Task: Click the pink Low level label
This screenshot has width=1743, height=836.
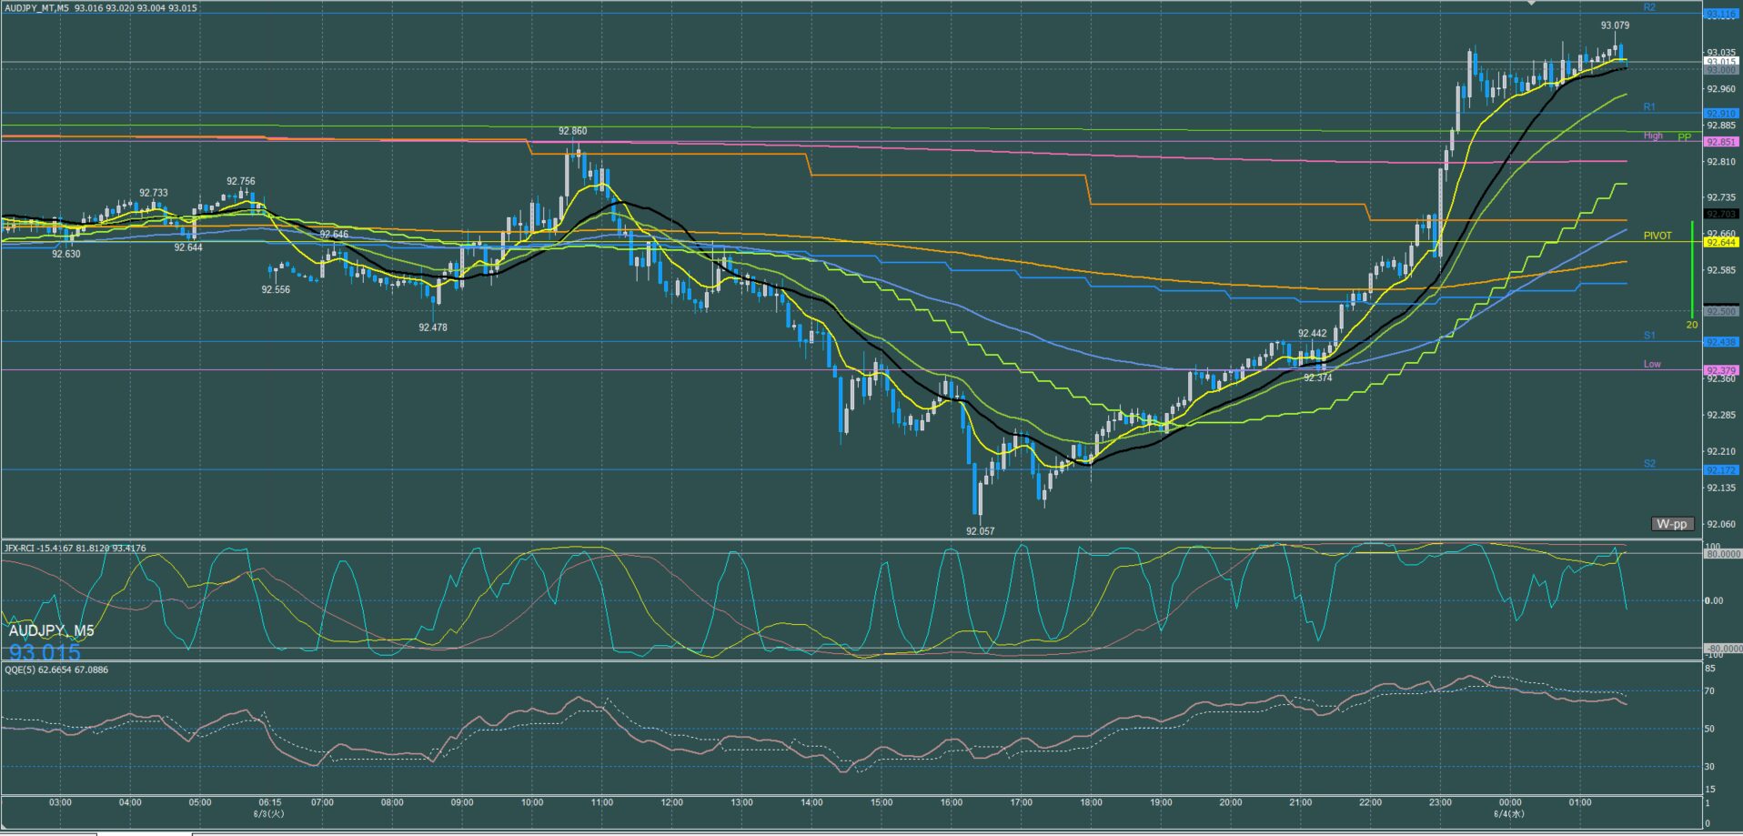Action: 1652,364
